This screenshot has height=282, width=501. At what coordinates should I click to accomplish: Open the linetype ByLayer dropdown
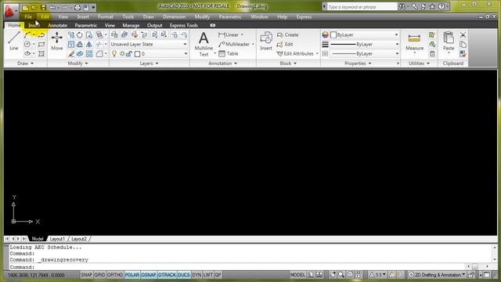click(364, 54)
